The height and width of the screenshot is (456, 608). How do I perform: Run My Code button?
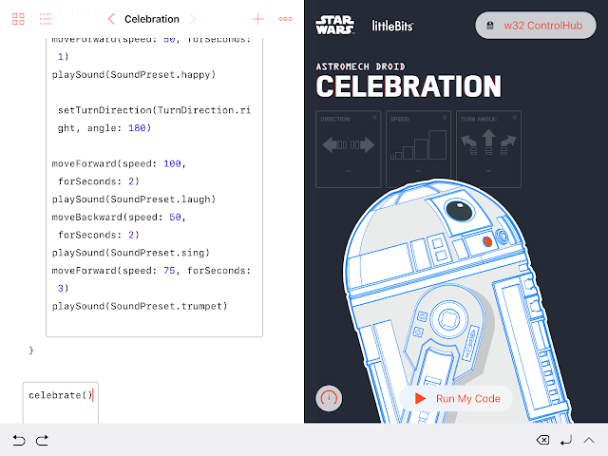(456, 399)
